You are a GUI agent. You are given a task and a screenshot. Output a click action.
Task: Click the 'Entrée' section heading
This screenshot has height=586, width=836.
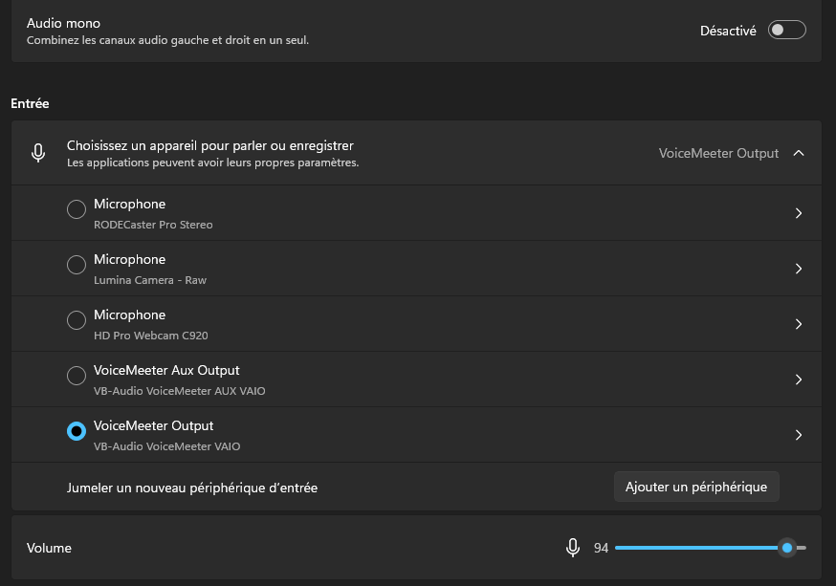[x=30, y=103]
